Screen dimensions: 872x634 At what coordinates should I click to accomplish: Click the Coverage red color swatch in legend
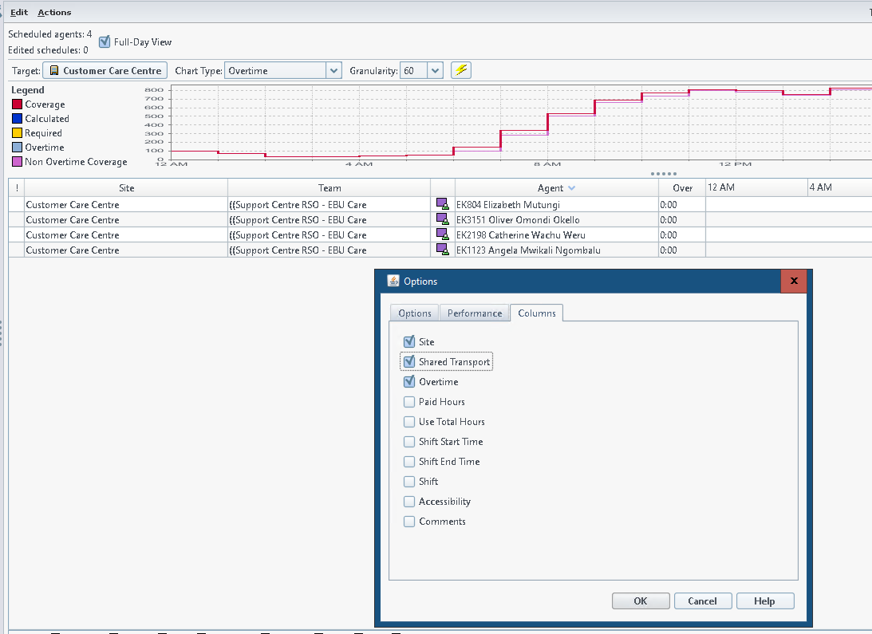point(17,104)
